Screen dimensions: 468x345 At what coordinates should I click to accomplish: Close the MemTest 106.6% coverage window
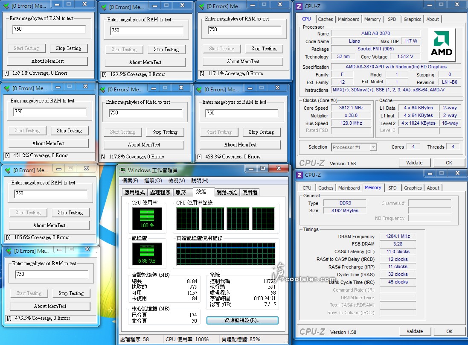(86, 169)
